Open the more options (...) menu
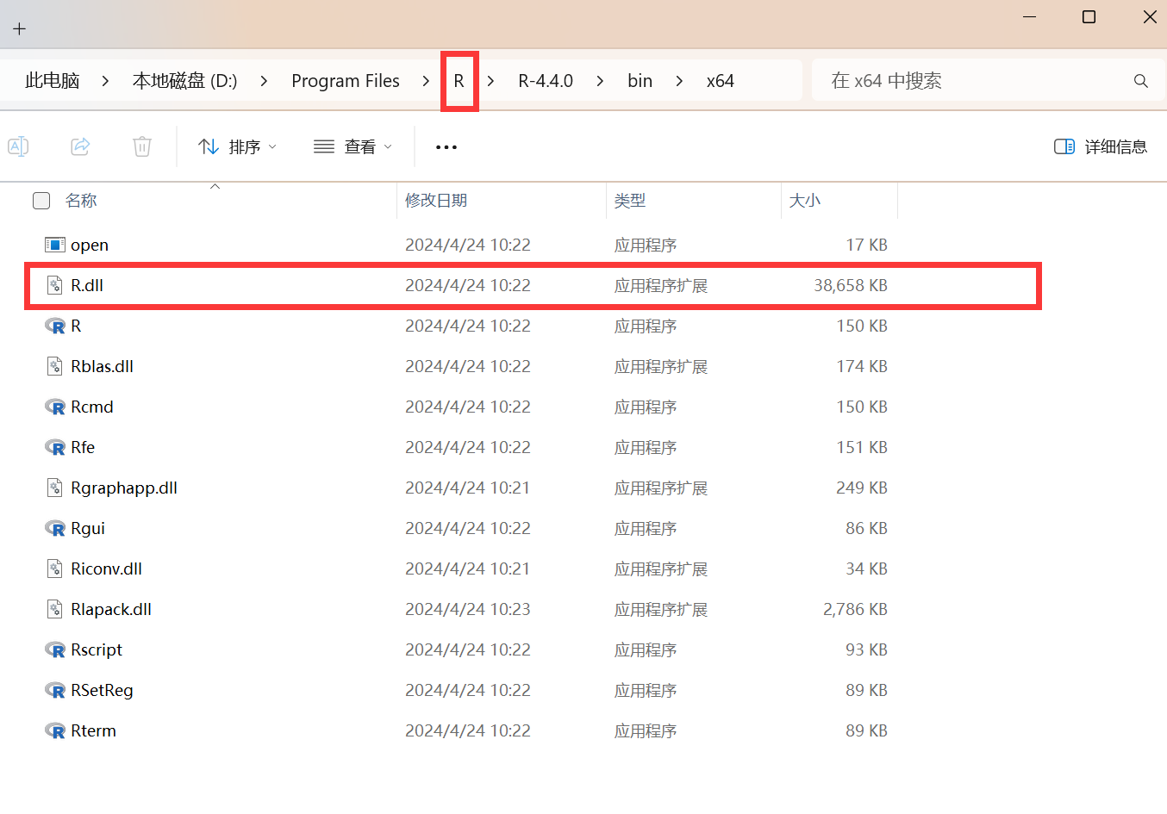Viewport: 1167px width, 814px height. point(446,146)
